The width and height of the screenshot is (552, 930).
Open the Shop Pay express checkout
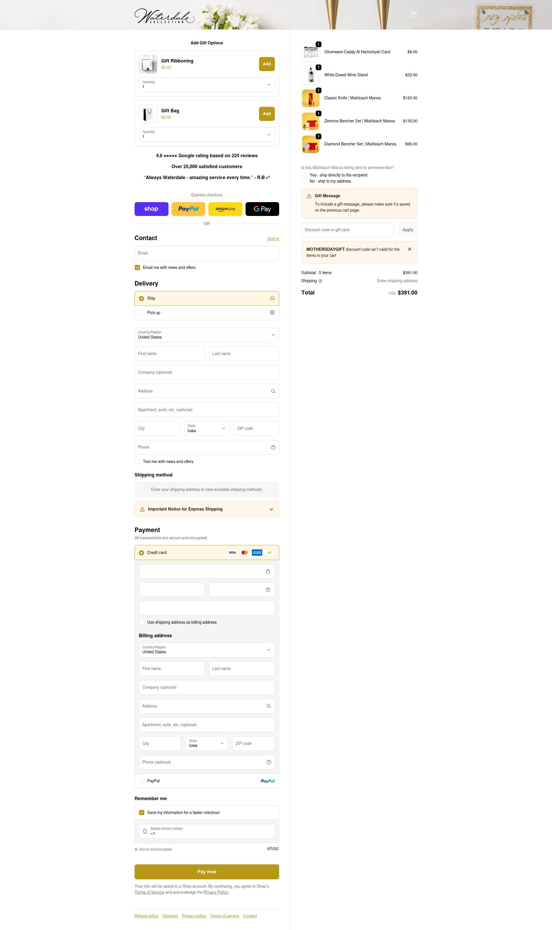pyautogui.click(x=151, y=209)
